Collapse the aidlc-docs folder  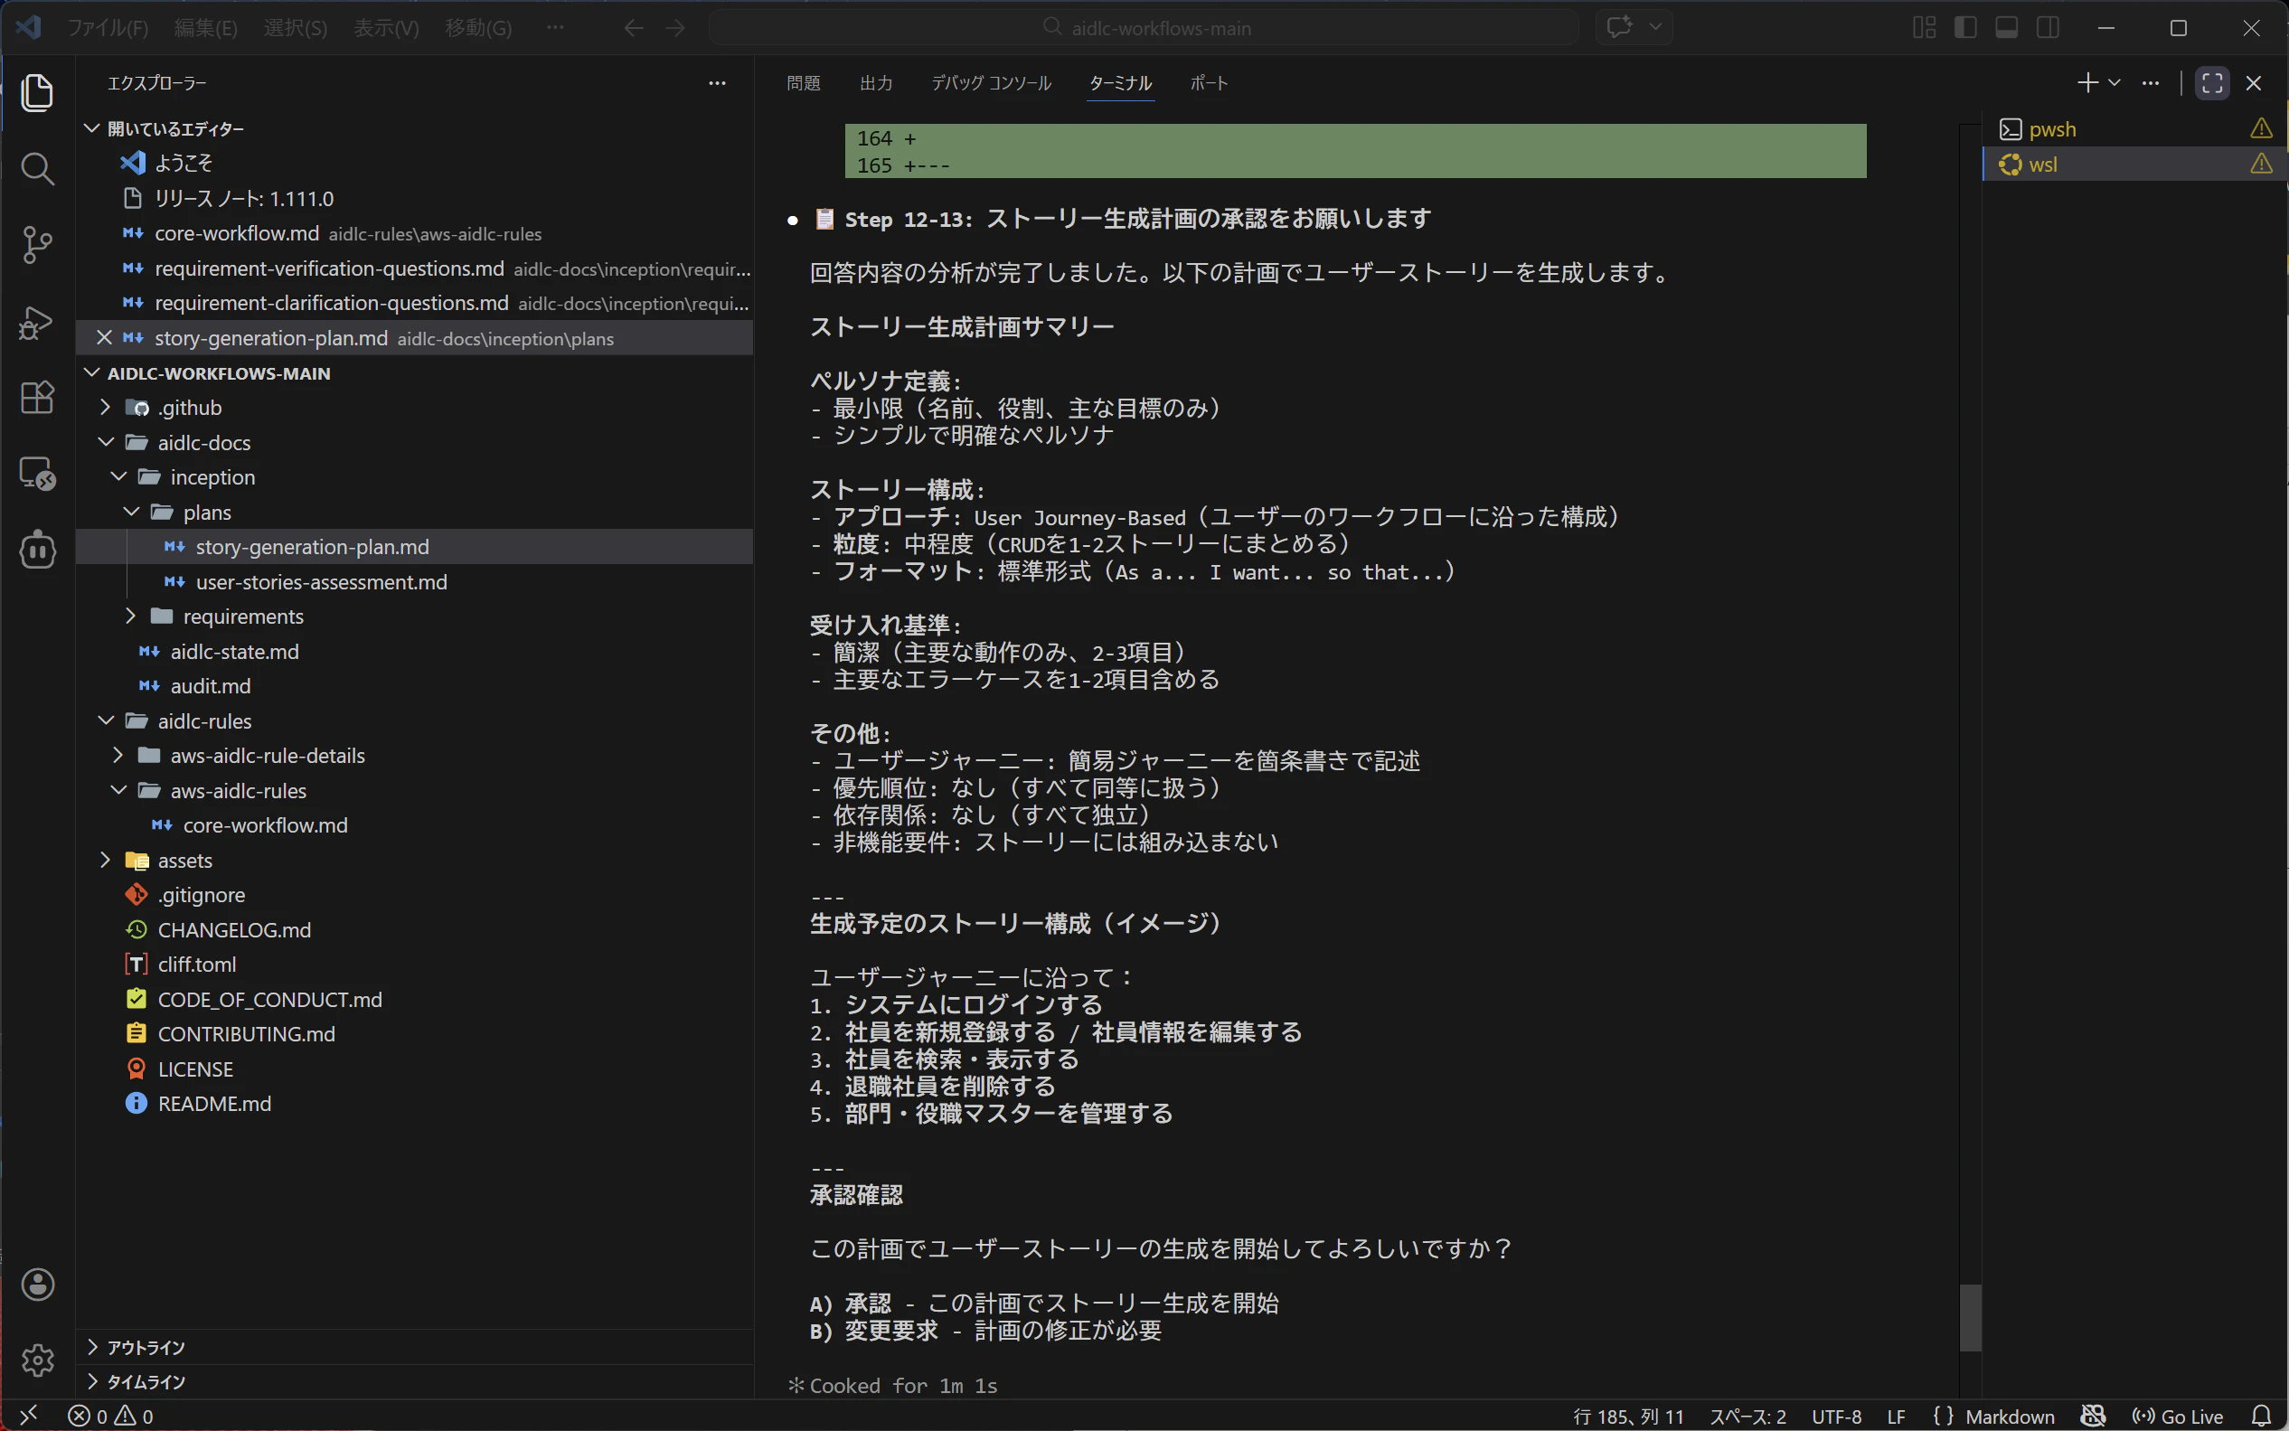pyautogui.click(x=416, y=443)
